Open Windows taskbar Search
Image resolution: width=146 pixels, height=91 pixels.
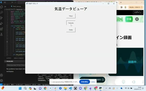pos(25,88)
